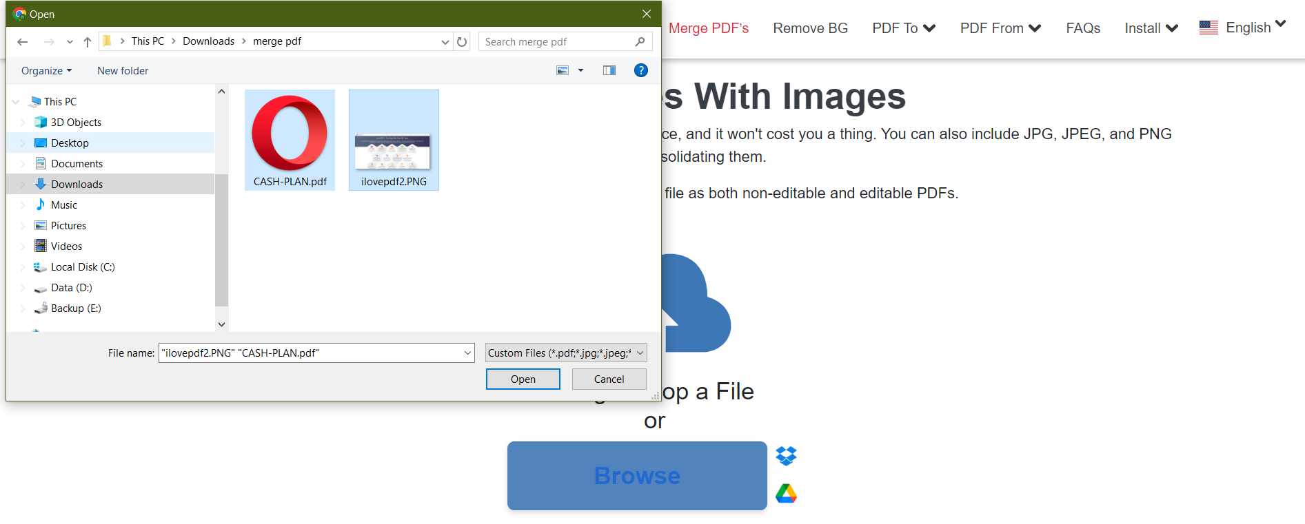This screenshot has width=1305, height=524.
Task: Select This PC in navigation tree
Action: tap(61, 102)
